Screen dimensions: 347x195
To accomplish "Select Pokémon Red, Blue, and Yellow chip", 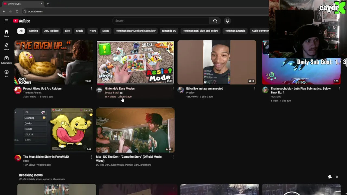I will point(200,31).
